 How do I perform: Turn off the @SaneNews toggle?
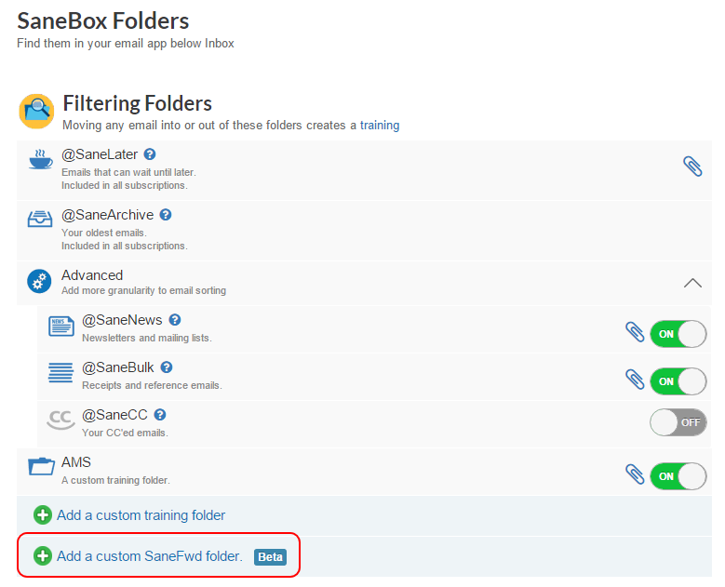coord(678,334)
